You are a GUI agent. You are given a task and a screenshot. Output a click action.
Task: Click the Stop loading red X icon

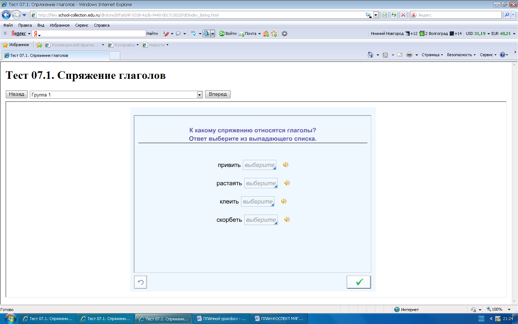point(403,15)
